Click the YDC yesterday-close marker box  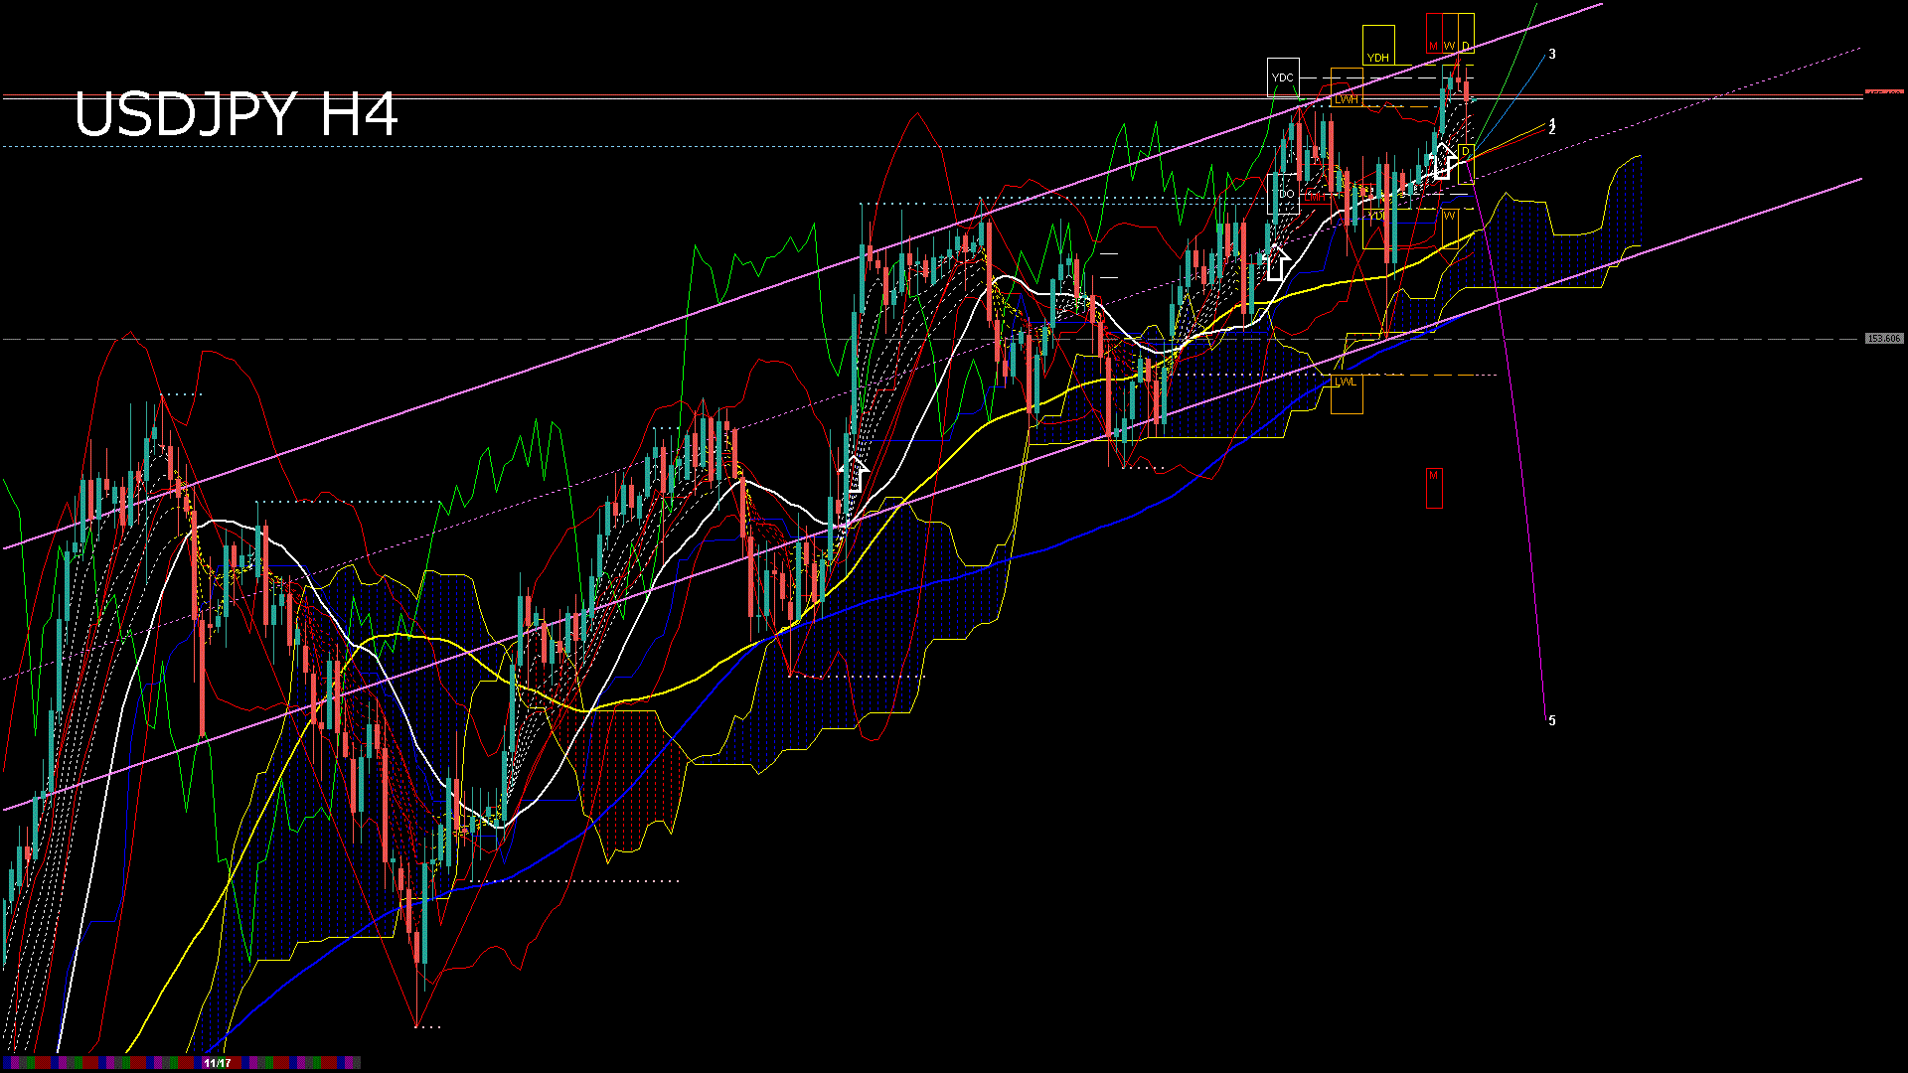[x=1284, y=77]
